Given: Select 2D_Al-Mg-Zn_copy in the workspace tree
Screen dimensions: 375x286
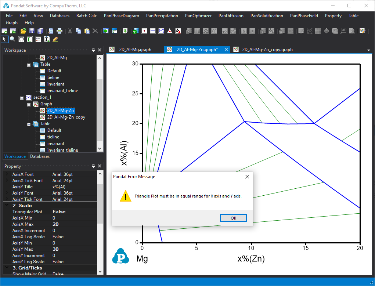Looking at the screenshot, I should 66,117.
